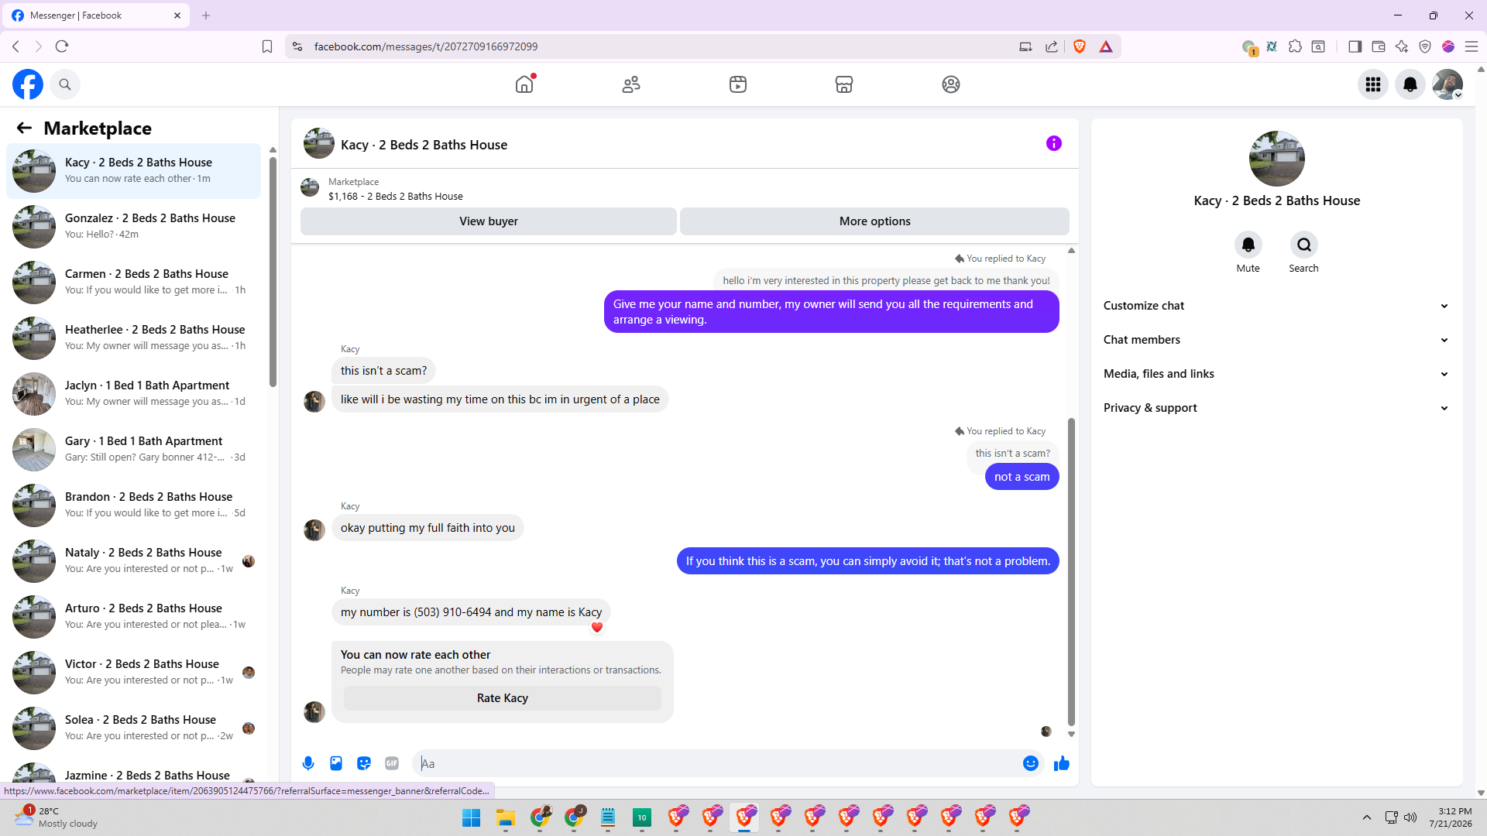
Task: Open Facebook home feed icon
Action: tap(524, 84)
